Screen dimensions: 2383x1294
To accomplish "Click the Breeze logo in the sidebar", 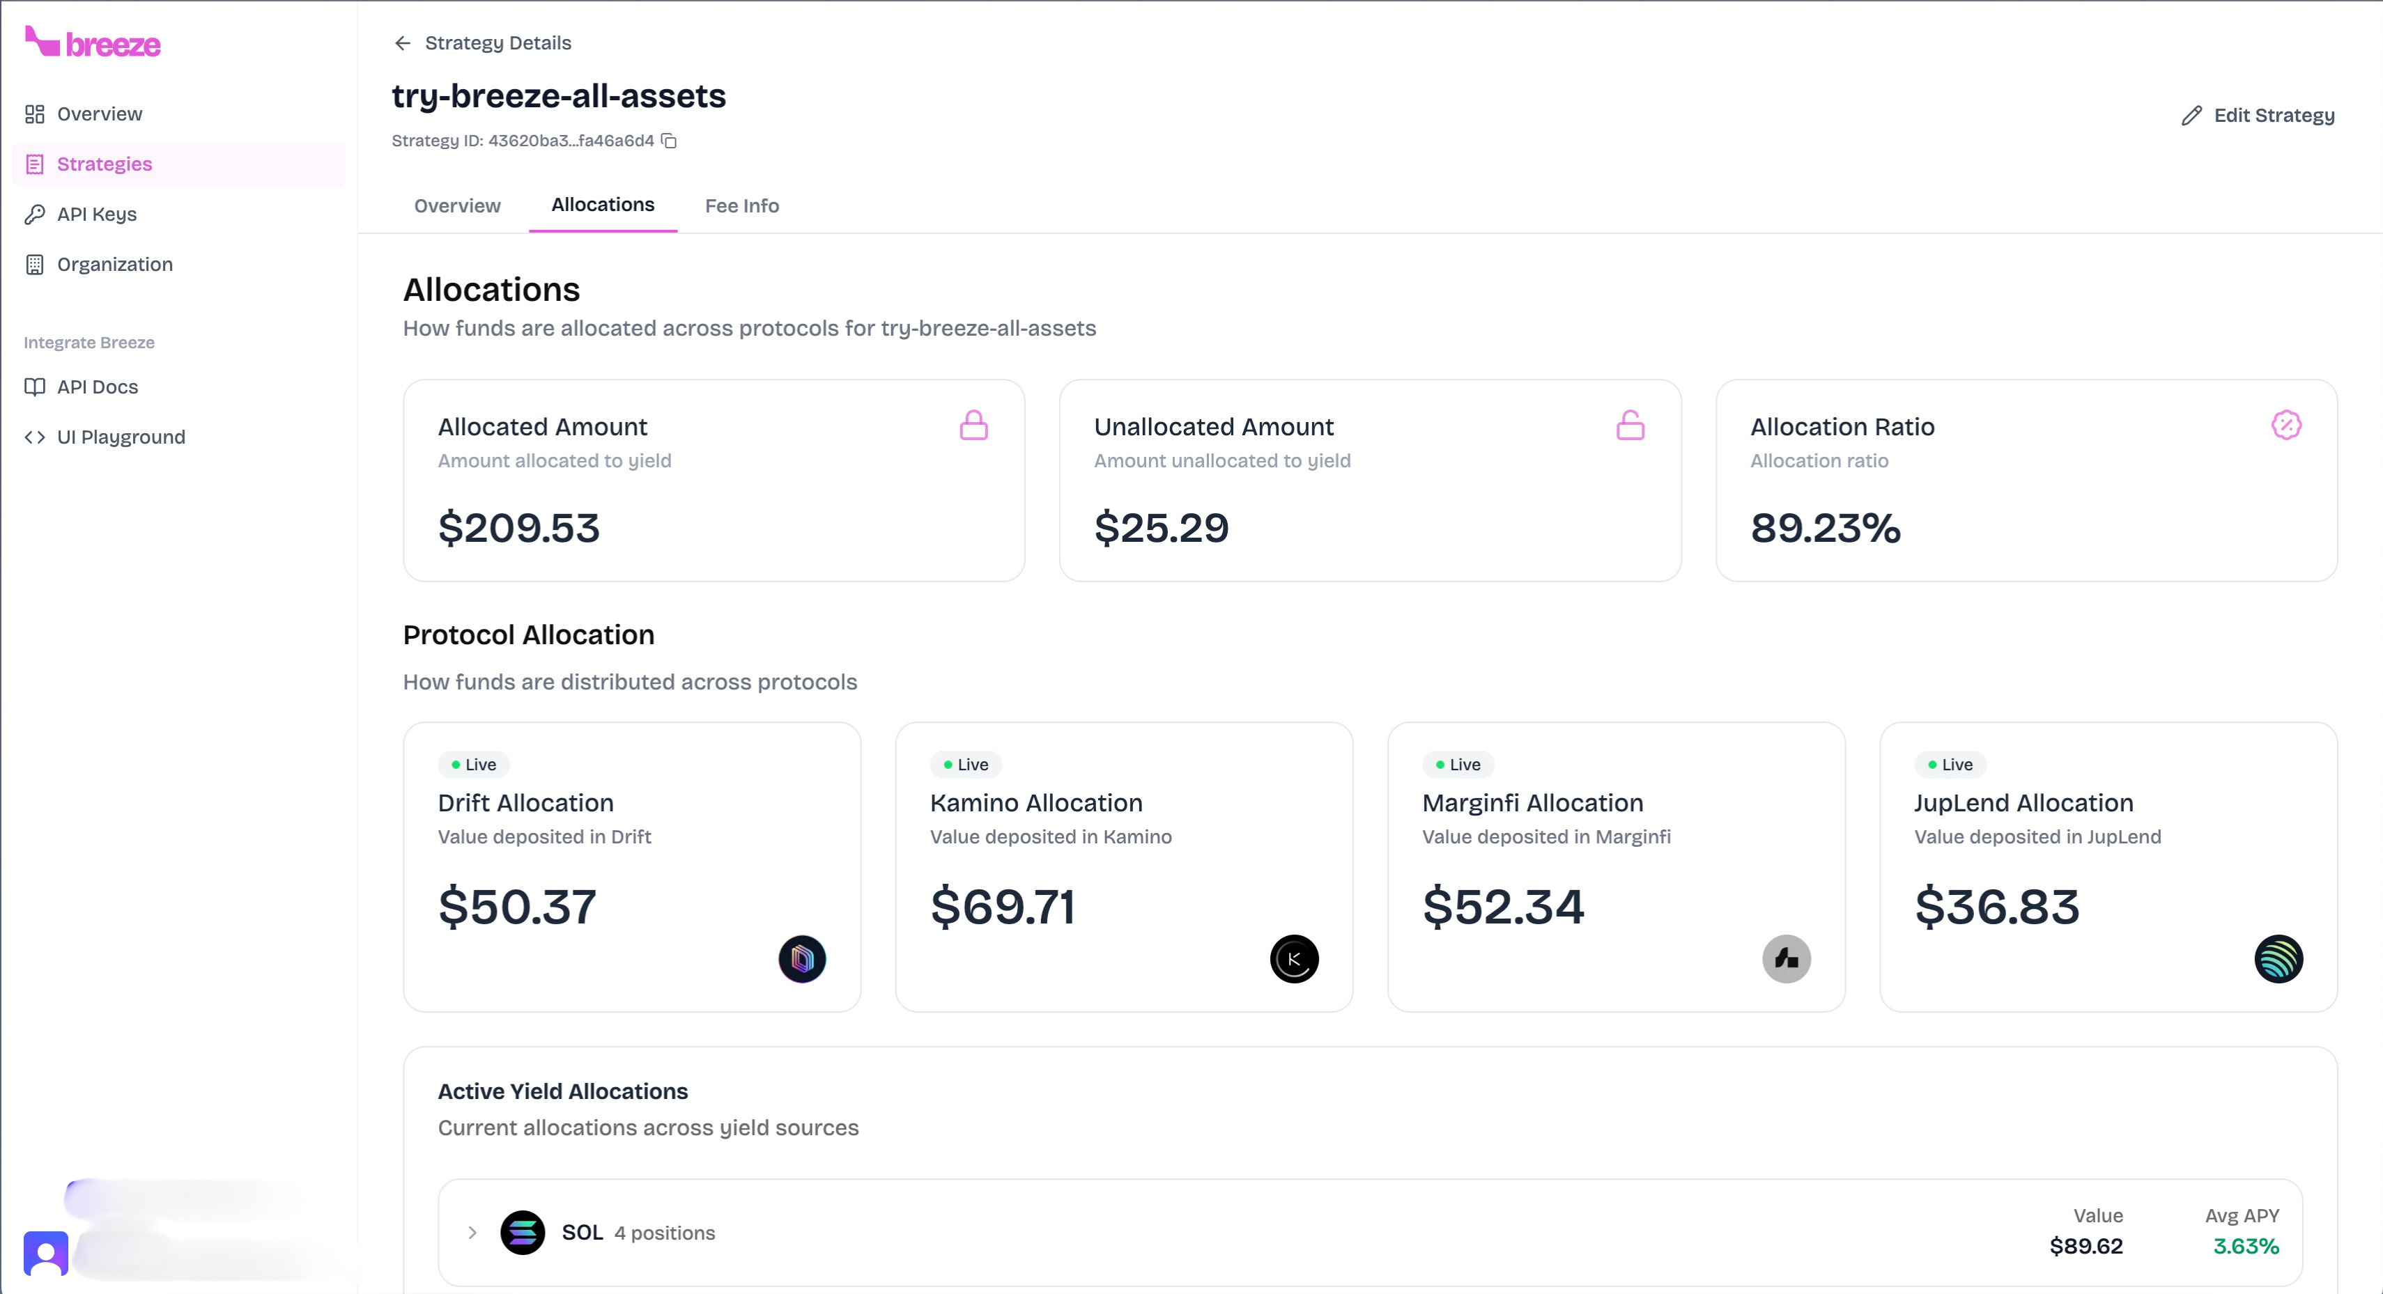I will point(93,42).
